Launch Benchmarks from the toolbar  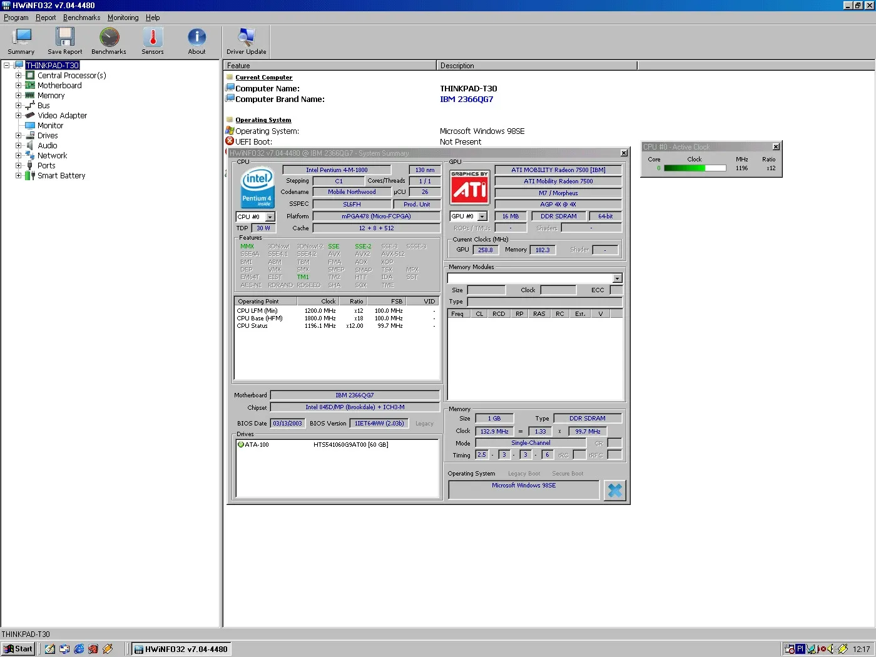[109, 42]
